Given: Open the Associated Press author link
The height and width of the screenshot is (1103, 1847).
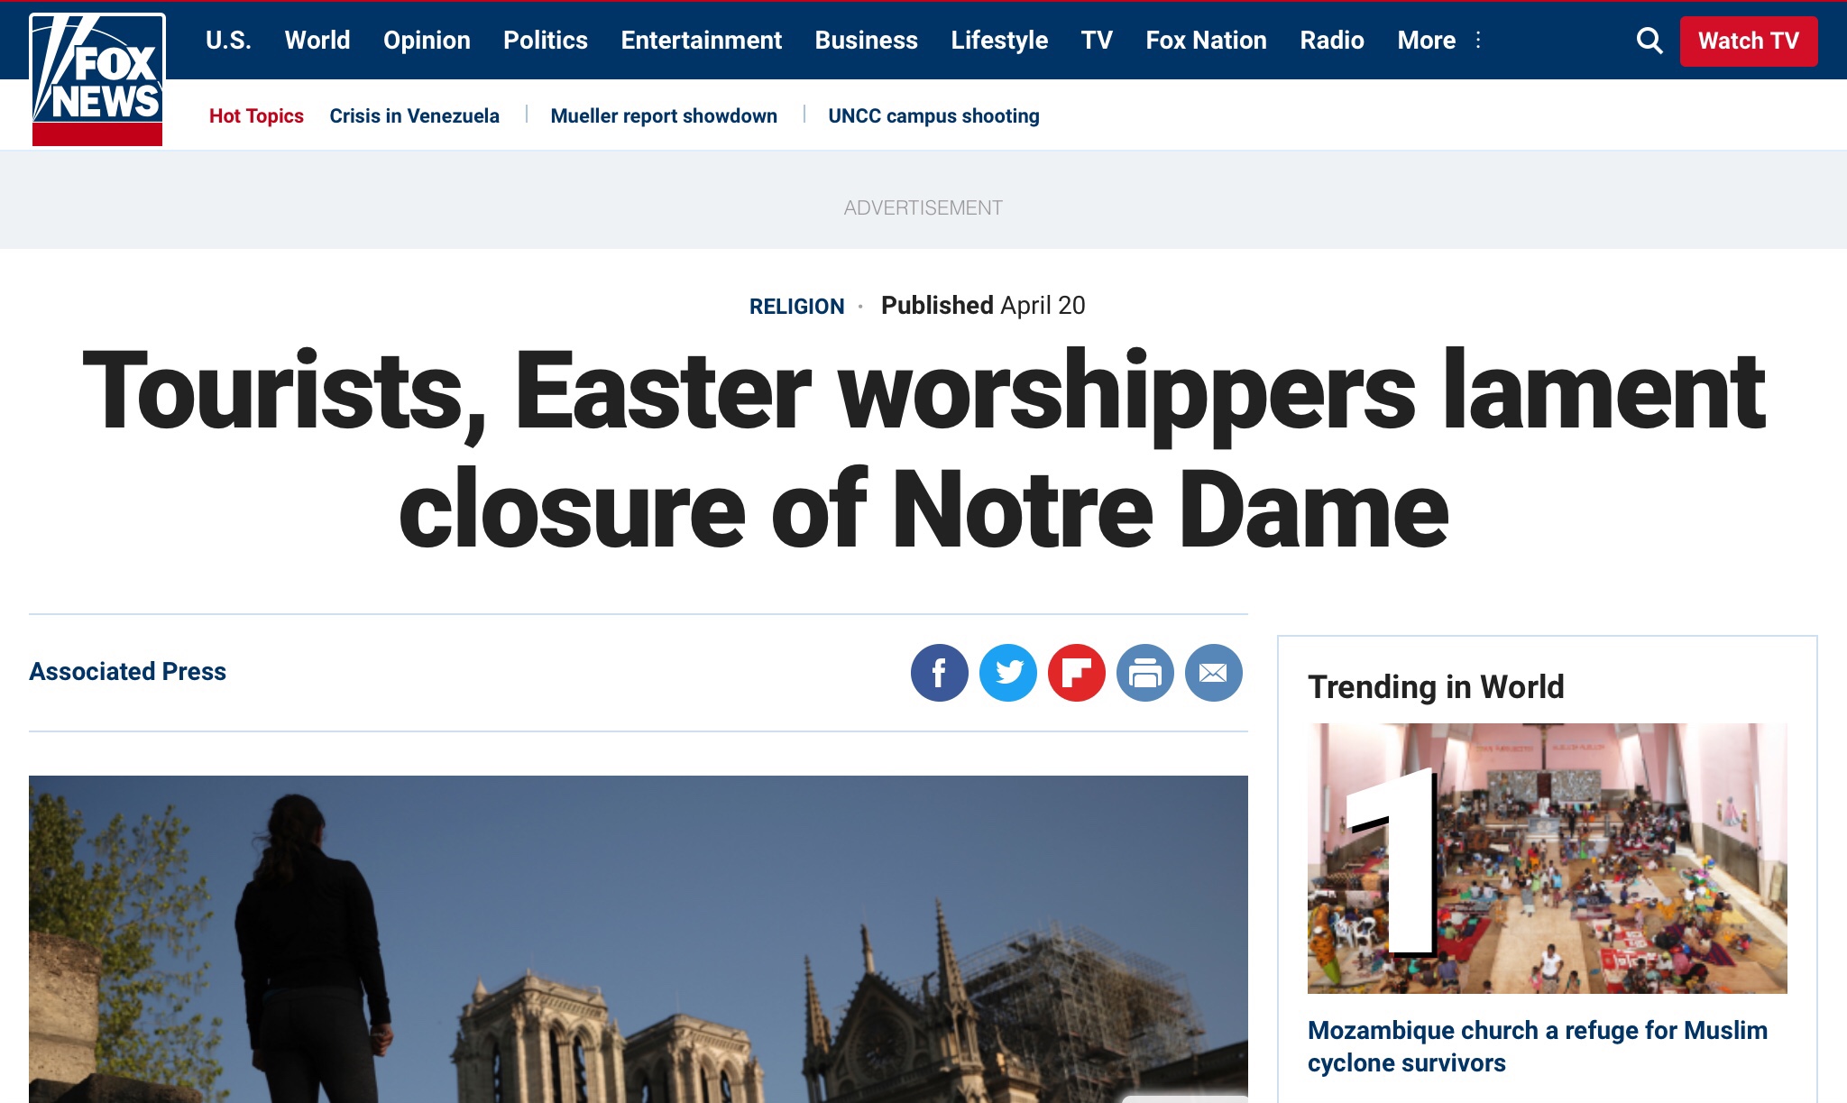Looking at the screenshot, I should point(127,672).
